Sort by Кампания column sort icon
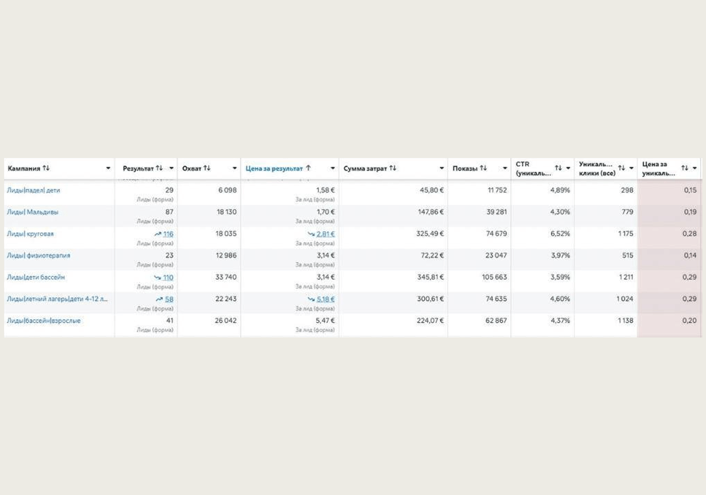 pyautogui.click(x=46, y=168)
